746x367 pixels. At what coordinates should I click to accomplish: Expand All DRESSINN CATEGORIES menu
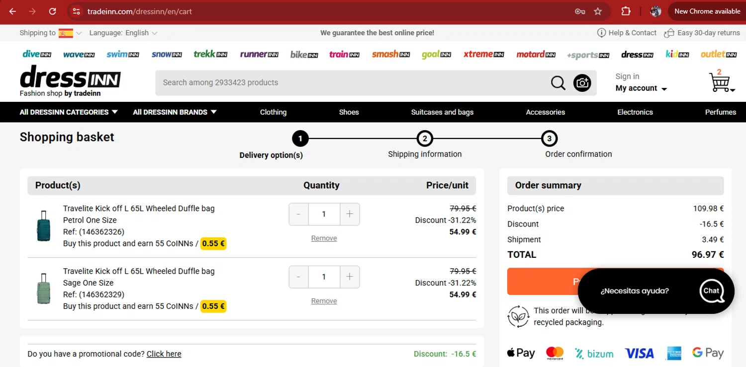pos(69,112)
